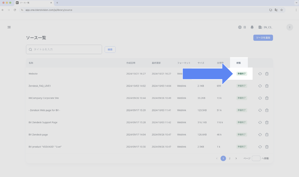Viewport: 299px width, 177px height.
Task: Click the 116 k character count
Action: coord(220,122)
